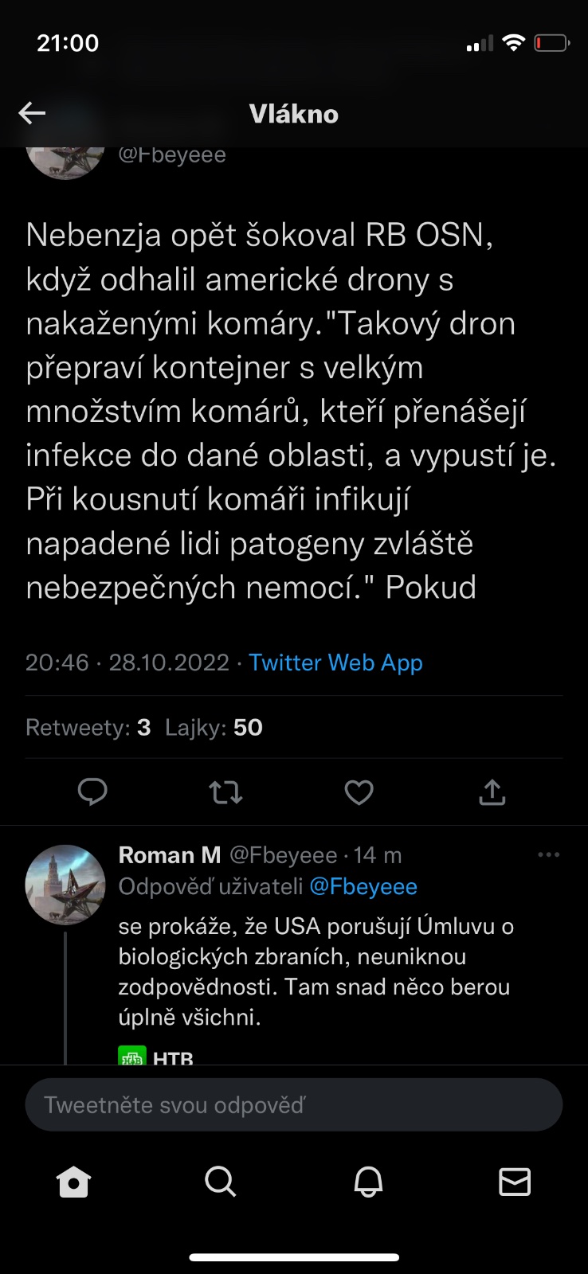Share the tweet via share icon
Viewport: 588px width, 1274px height.
(492, 791)
